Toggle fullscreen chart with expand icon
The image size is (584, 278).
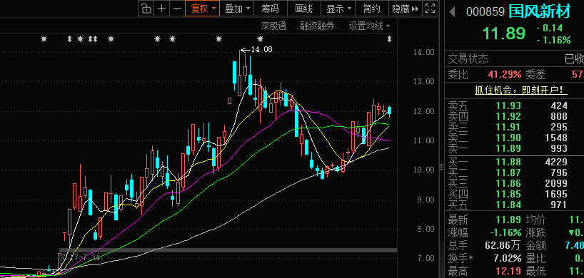(431, 9)
